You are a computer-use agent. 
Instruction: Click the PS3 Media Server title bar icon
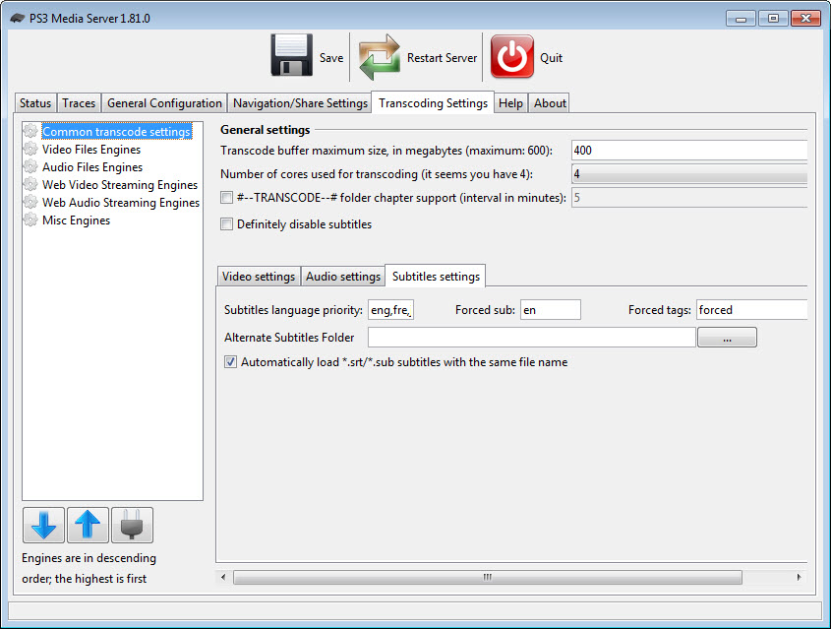point(18,18)
